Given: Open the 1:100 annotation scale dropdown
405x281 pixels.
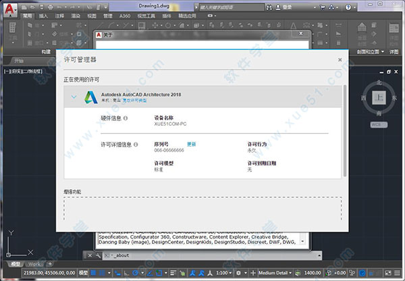Looking at the screenshot, I should click(223, 273).
